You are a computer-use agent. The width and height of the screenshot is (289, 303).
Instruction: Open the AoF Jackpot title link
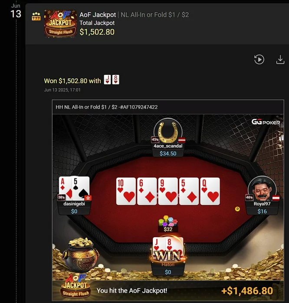click(98, 15)
